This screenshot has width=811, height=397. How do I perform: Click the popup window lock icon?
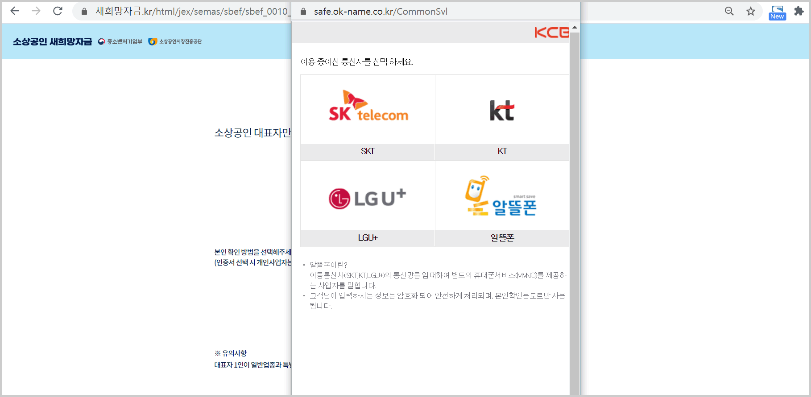tap(303, 12)
